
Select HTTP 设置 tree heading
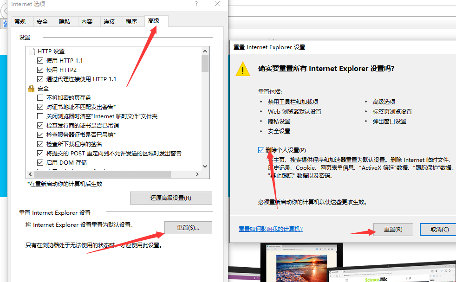click(51, 51)
